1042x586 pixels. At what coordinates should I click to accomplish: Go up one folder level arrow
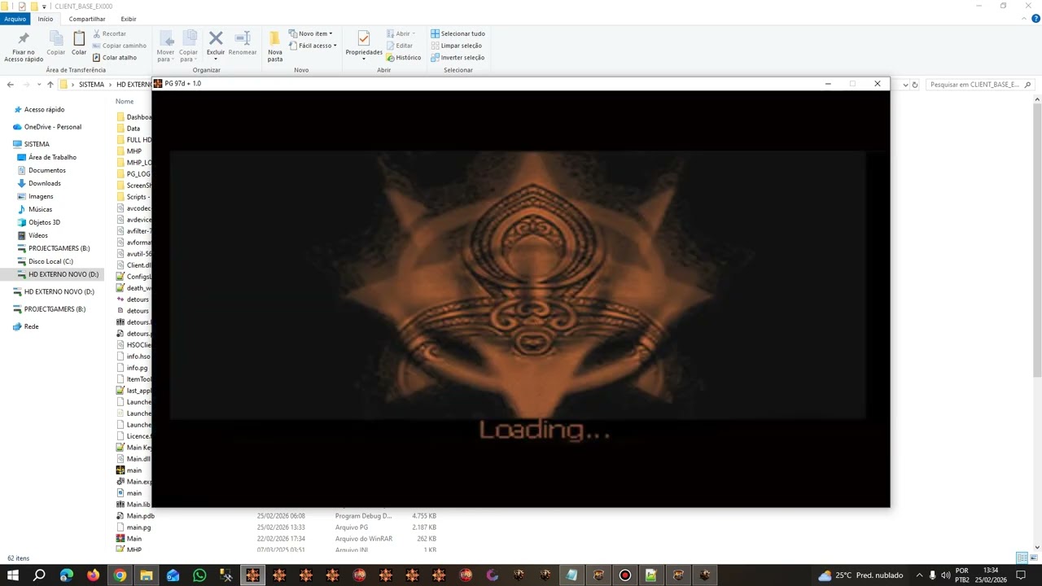(x=50, y=85)
